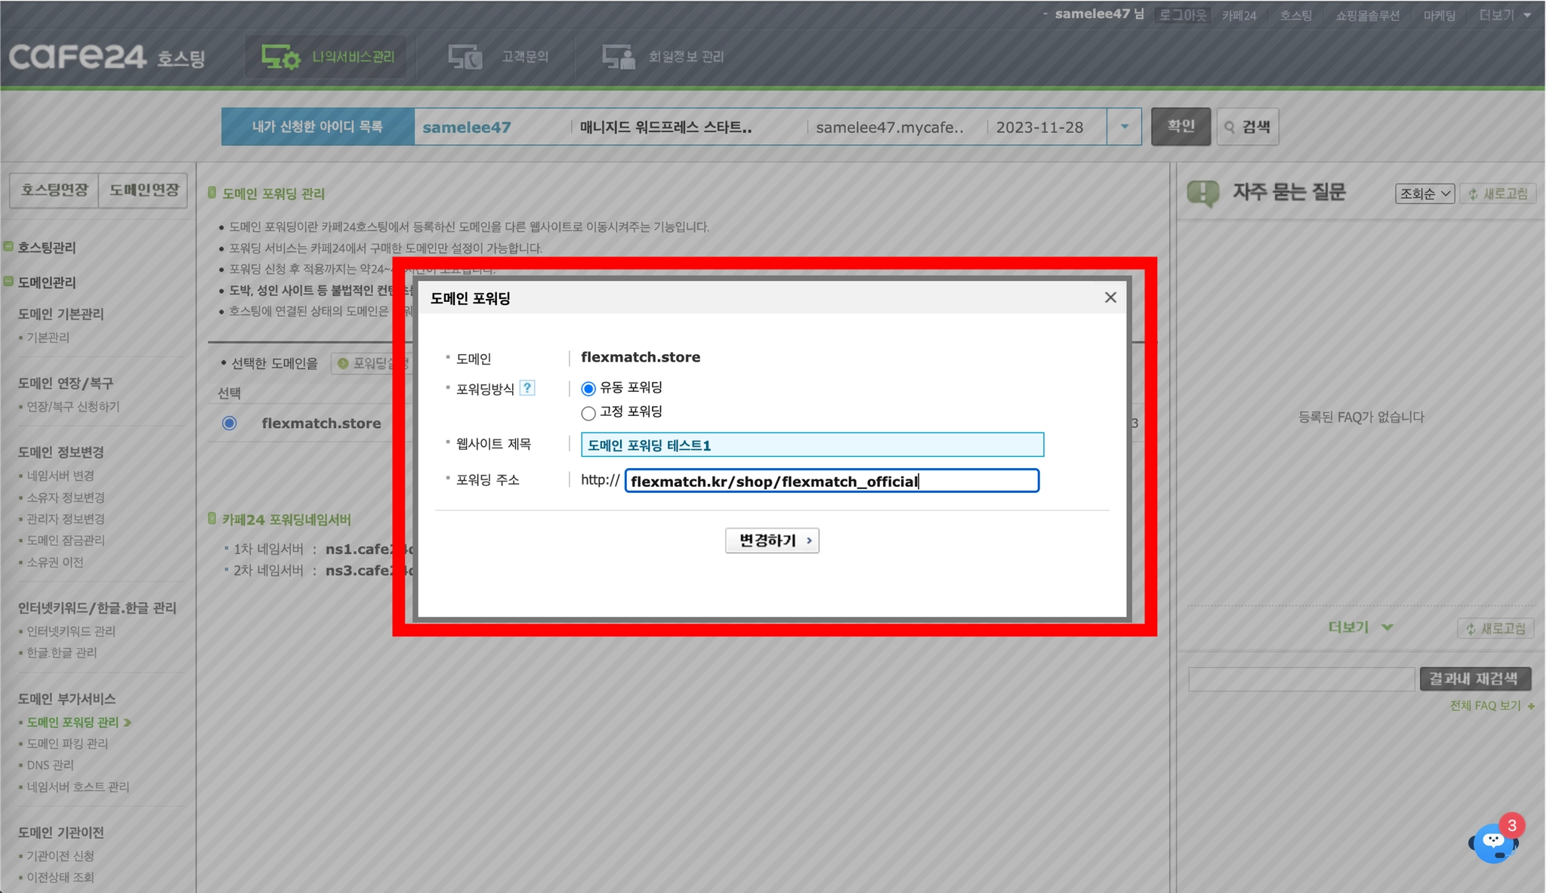Click the FAQ 새로고침 refresh button at top

(1498, 194)
